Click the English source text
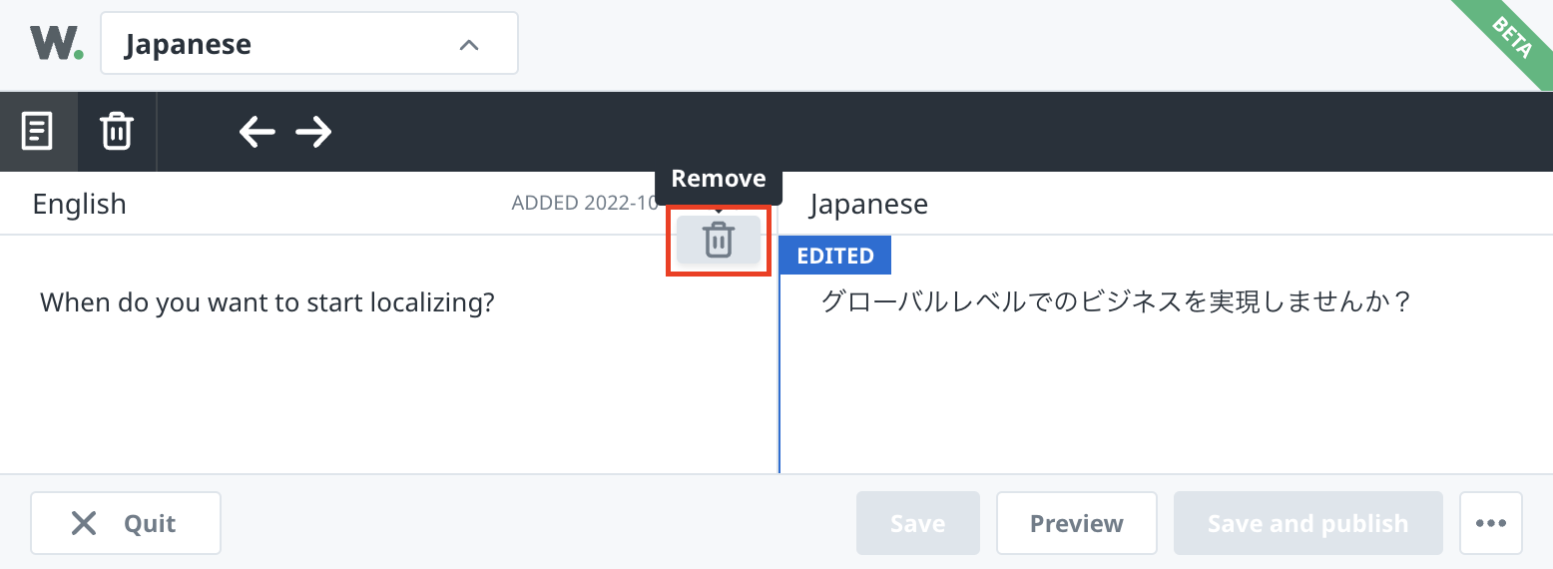This screenshot has width=1553, height=569. 267,301
